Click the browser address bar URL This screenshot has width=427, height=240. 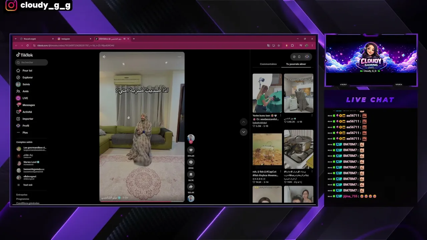[x=76, y=45]
